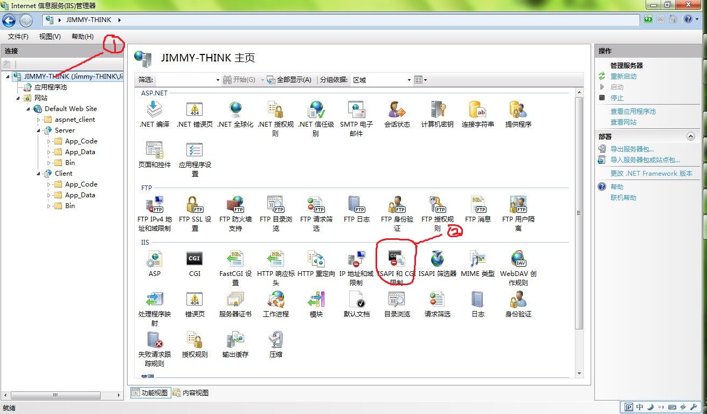
Task: Open the 服务器证书 certificates icon
Action: pyautogui.click(x=235, y=300)
